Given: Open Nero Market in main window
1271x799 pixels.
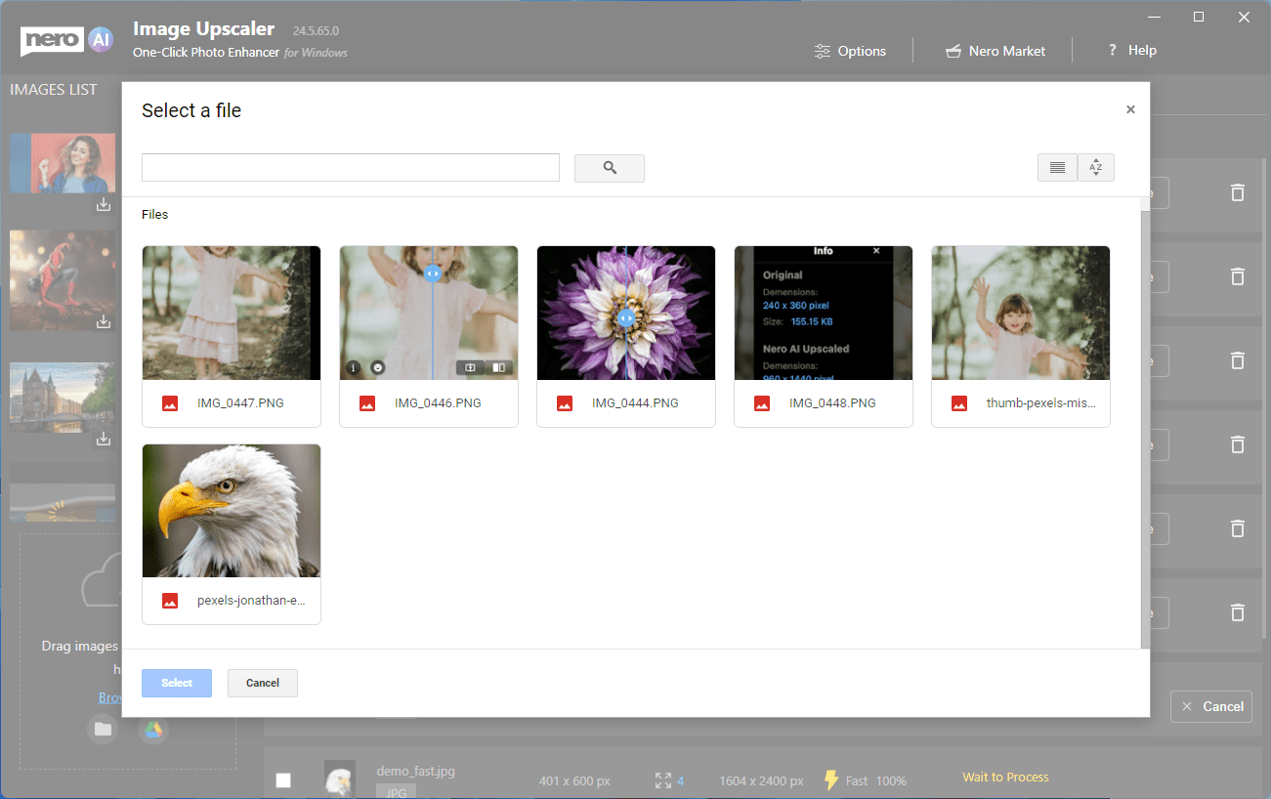Looking at the screenshot, I should point(996,51).
